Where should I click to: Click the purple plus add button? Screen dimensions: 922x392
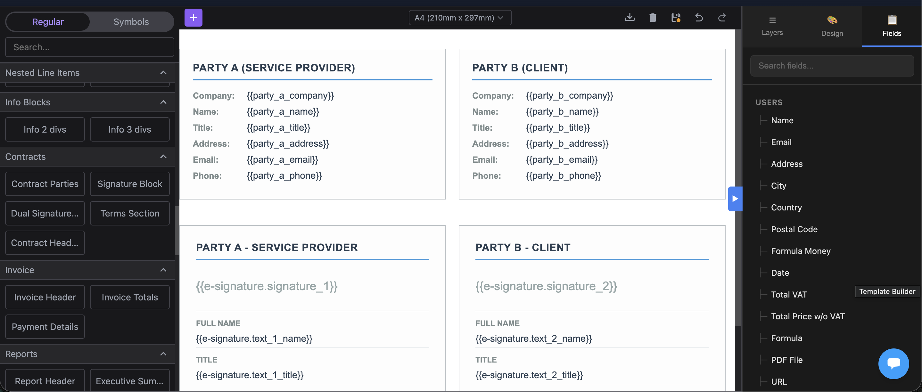point(193,18)
